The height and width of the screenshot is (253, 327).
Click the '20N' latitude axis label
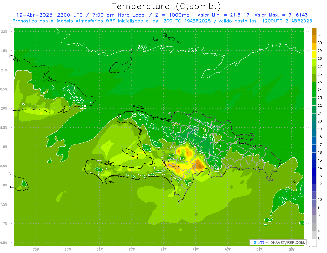pyautogui.click(x=4, y=109)
